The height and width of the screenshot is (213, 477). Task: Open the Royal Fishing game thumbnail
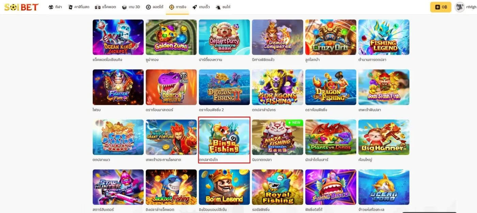tap(278, 187)
